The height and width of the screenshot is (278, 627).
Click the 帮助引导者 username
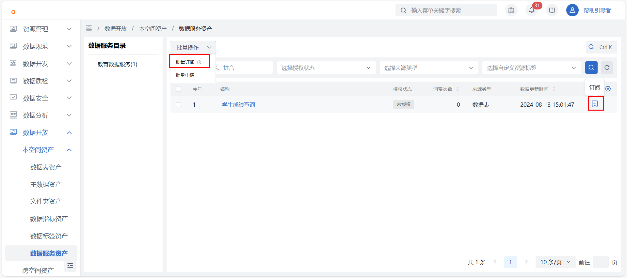pyautogui.click(x=597, y=10)
